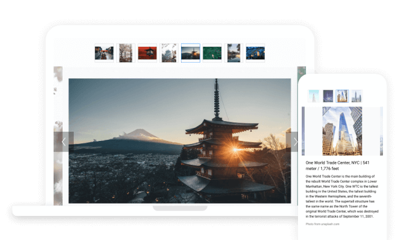
Task: Select the white castle with blossoms thumbnail
Action: (169, 53)
